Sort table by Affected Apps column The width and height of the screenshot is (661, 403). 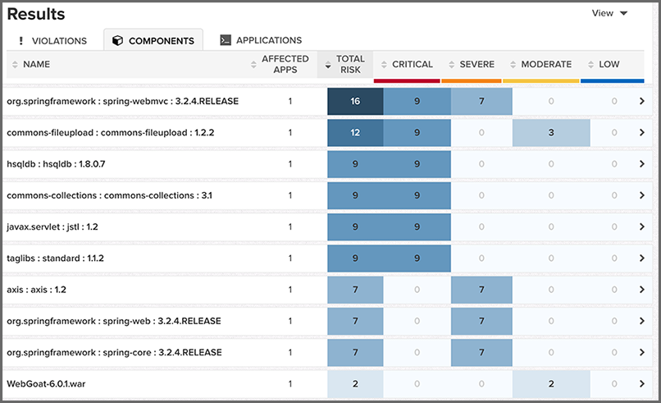coord(253,64)
